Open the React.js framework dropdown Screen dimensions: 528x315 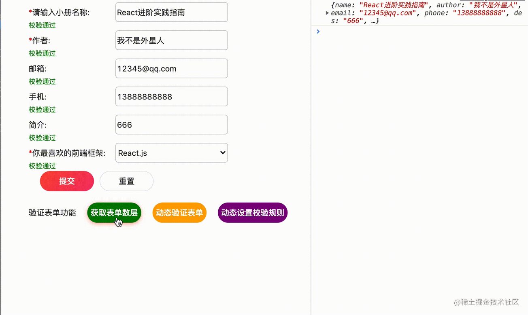172,153
